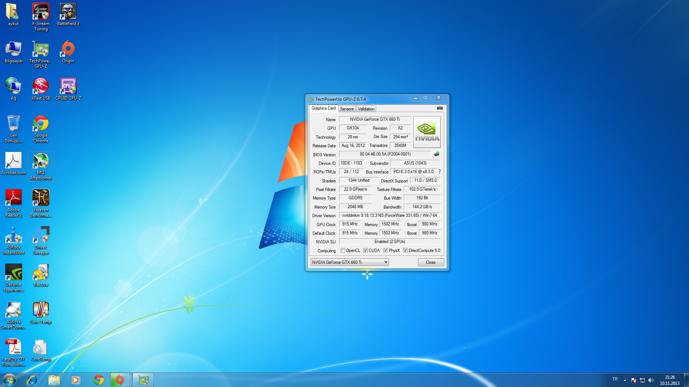
Task: Open the network tray icon
Action: click(x=642, y=380)
